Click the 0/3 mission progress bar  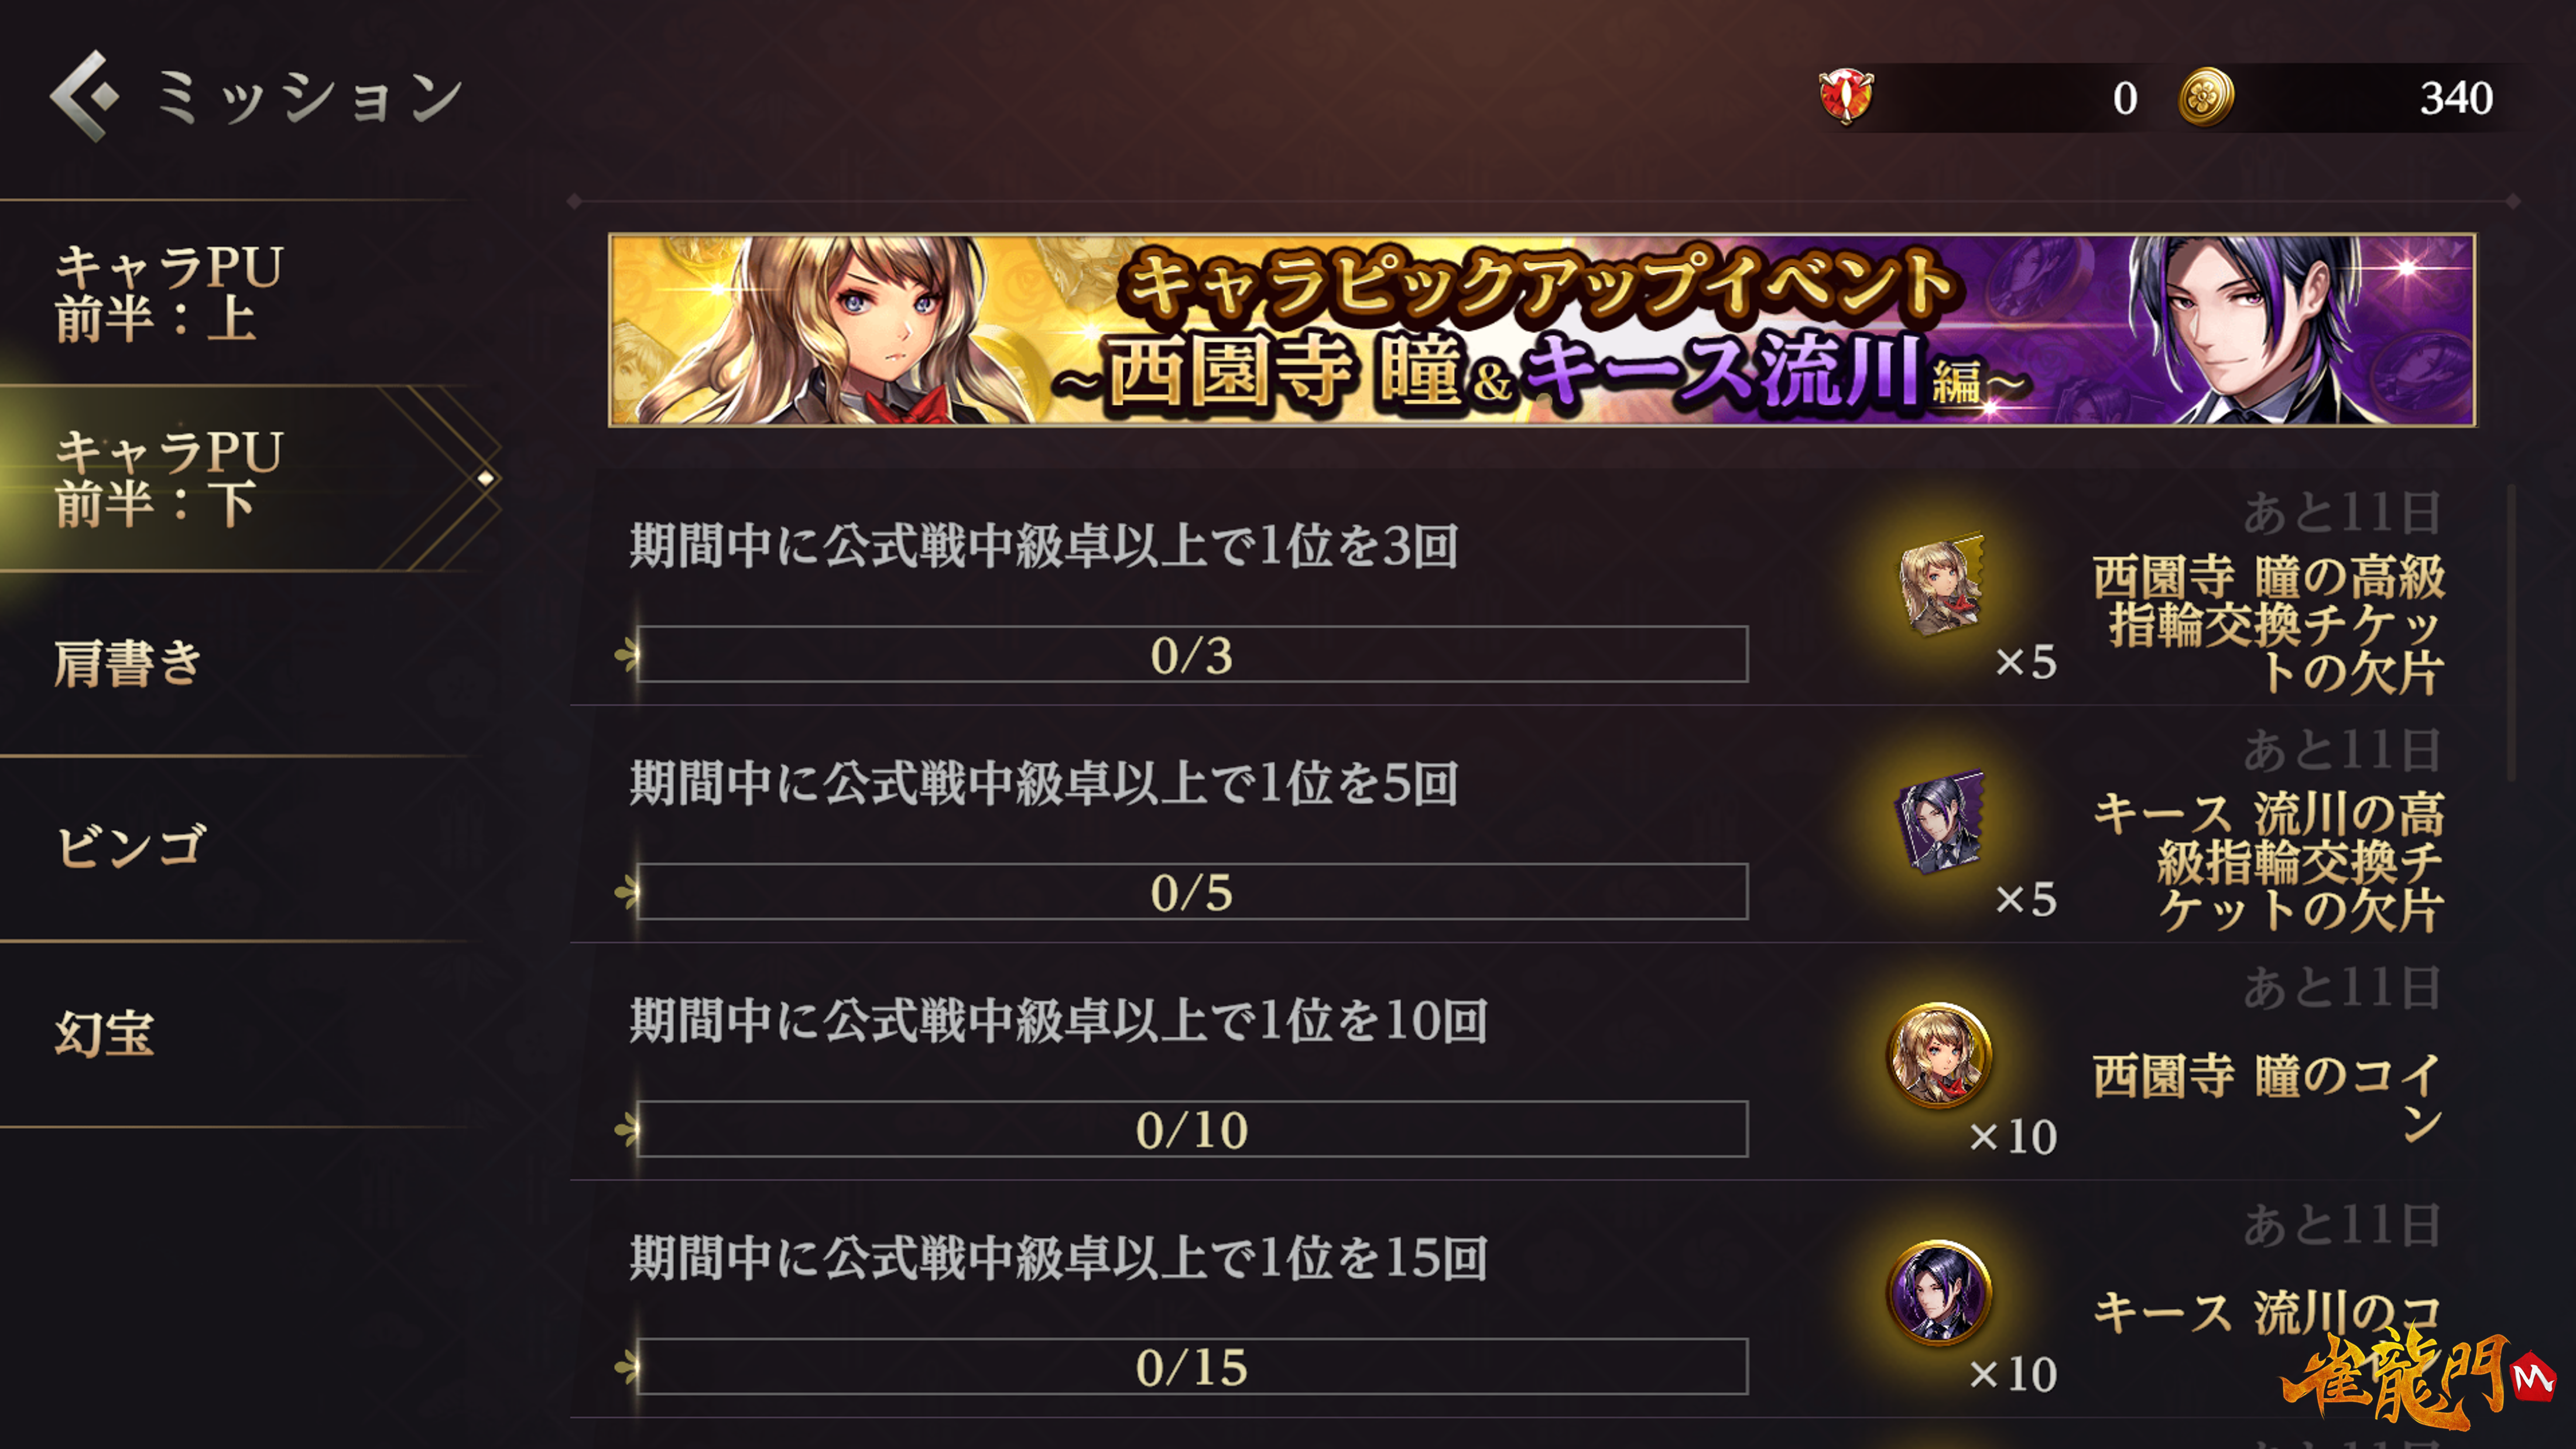[1192, 655]
